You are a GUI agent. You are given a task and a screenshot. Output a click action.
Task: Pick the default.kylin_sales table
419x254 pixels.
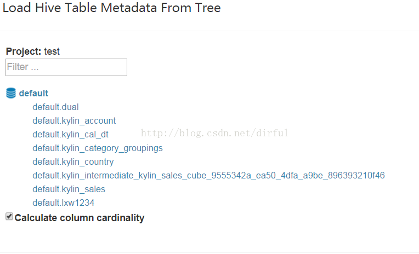click(69, 189)
